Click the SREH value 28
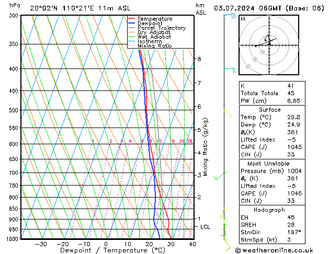This screenshot has width=329, height=254. point(291,225)
